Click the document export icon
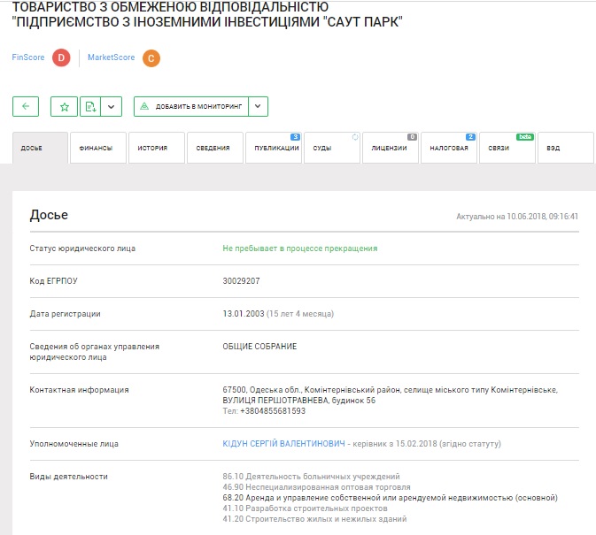The width and height of the screenshot is (596, 535). pyautogui.click(x=89, y=106)
